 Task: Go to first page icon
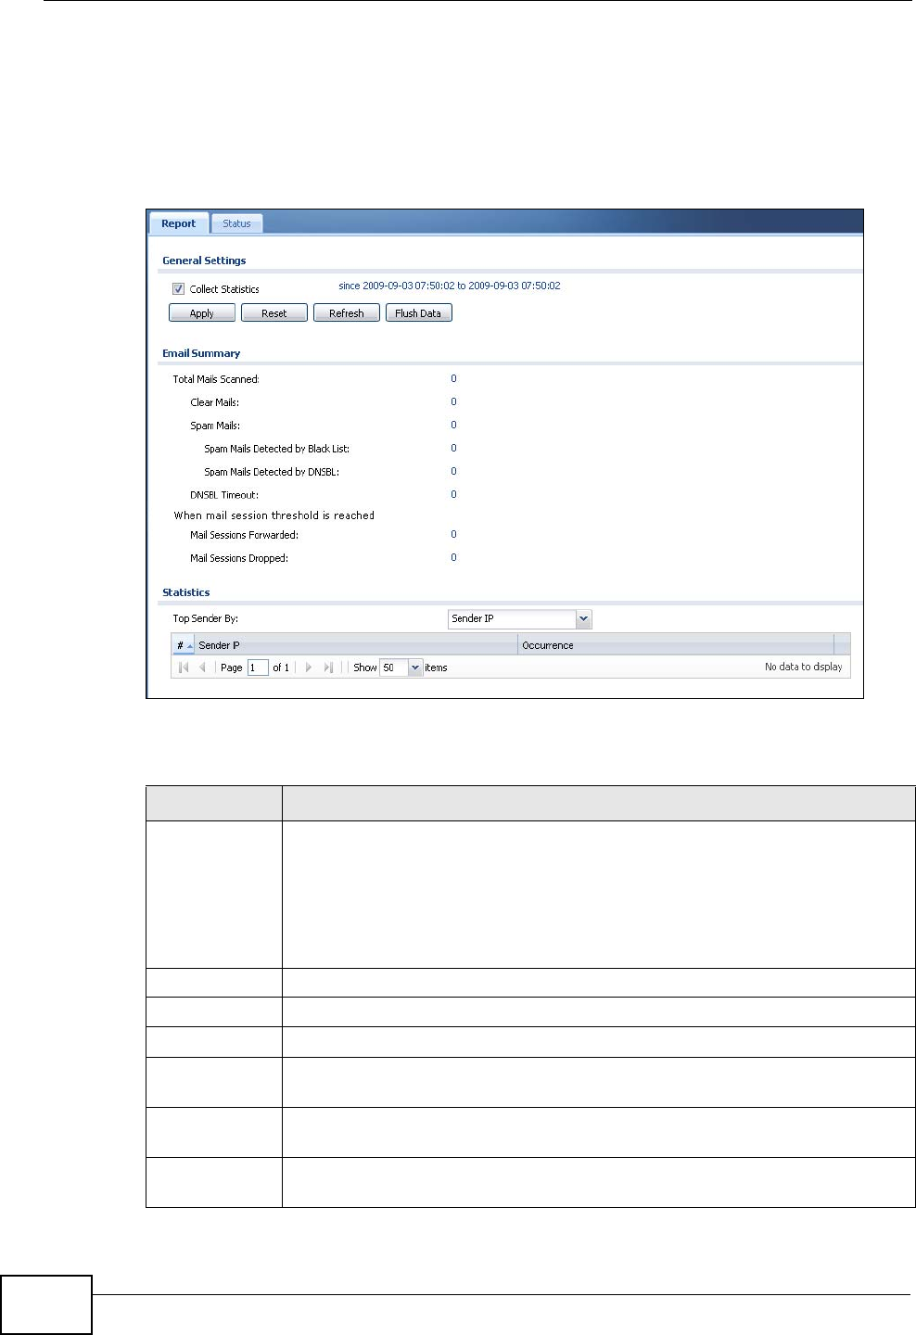[x=184, y=667]
